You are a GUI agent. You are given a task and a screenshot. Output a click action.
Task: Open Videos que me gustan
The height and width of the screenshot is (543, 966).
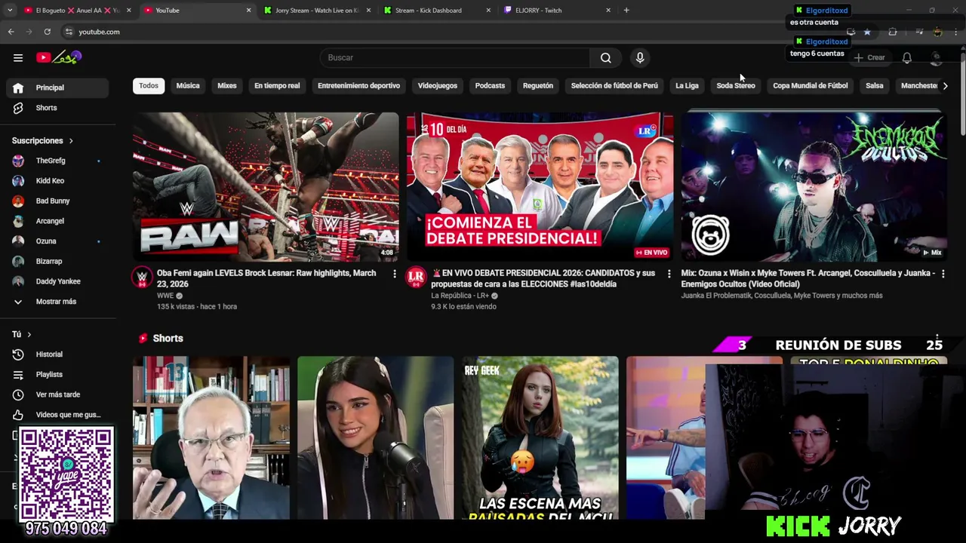click(x=57, y=415)
